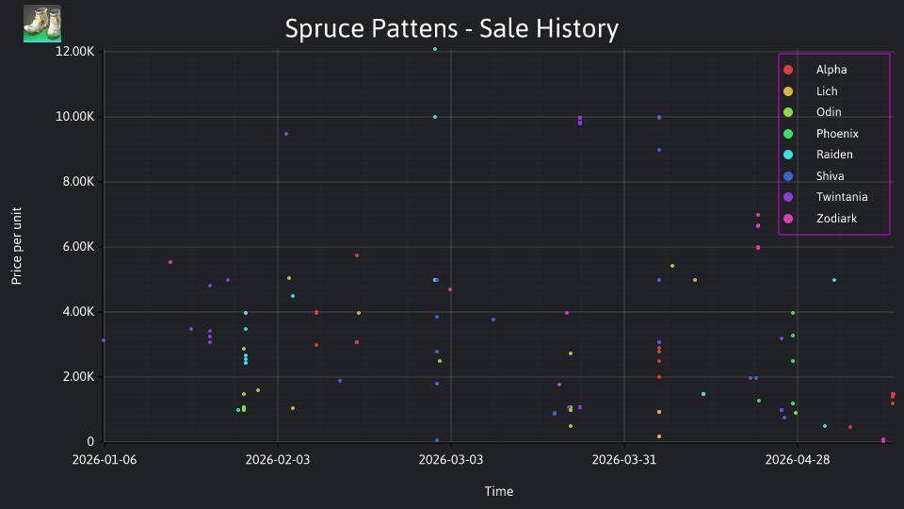The image size is (904, 509).
Task: Click the 2026-04-28 date axis label
Action: [x=798, y=460]
